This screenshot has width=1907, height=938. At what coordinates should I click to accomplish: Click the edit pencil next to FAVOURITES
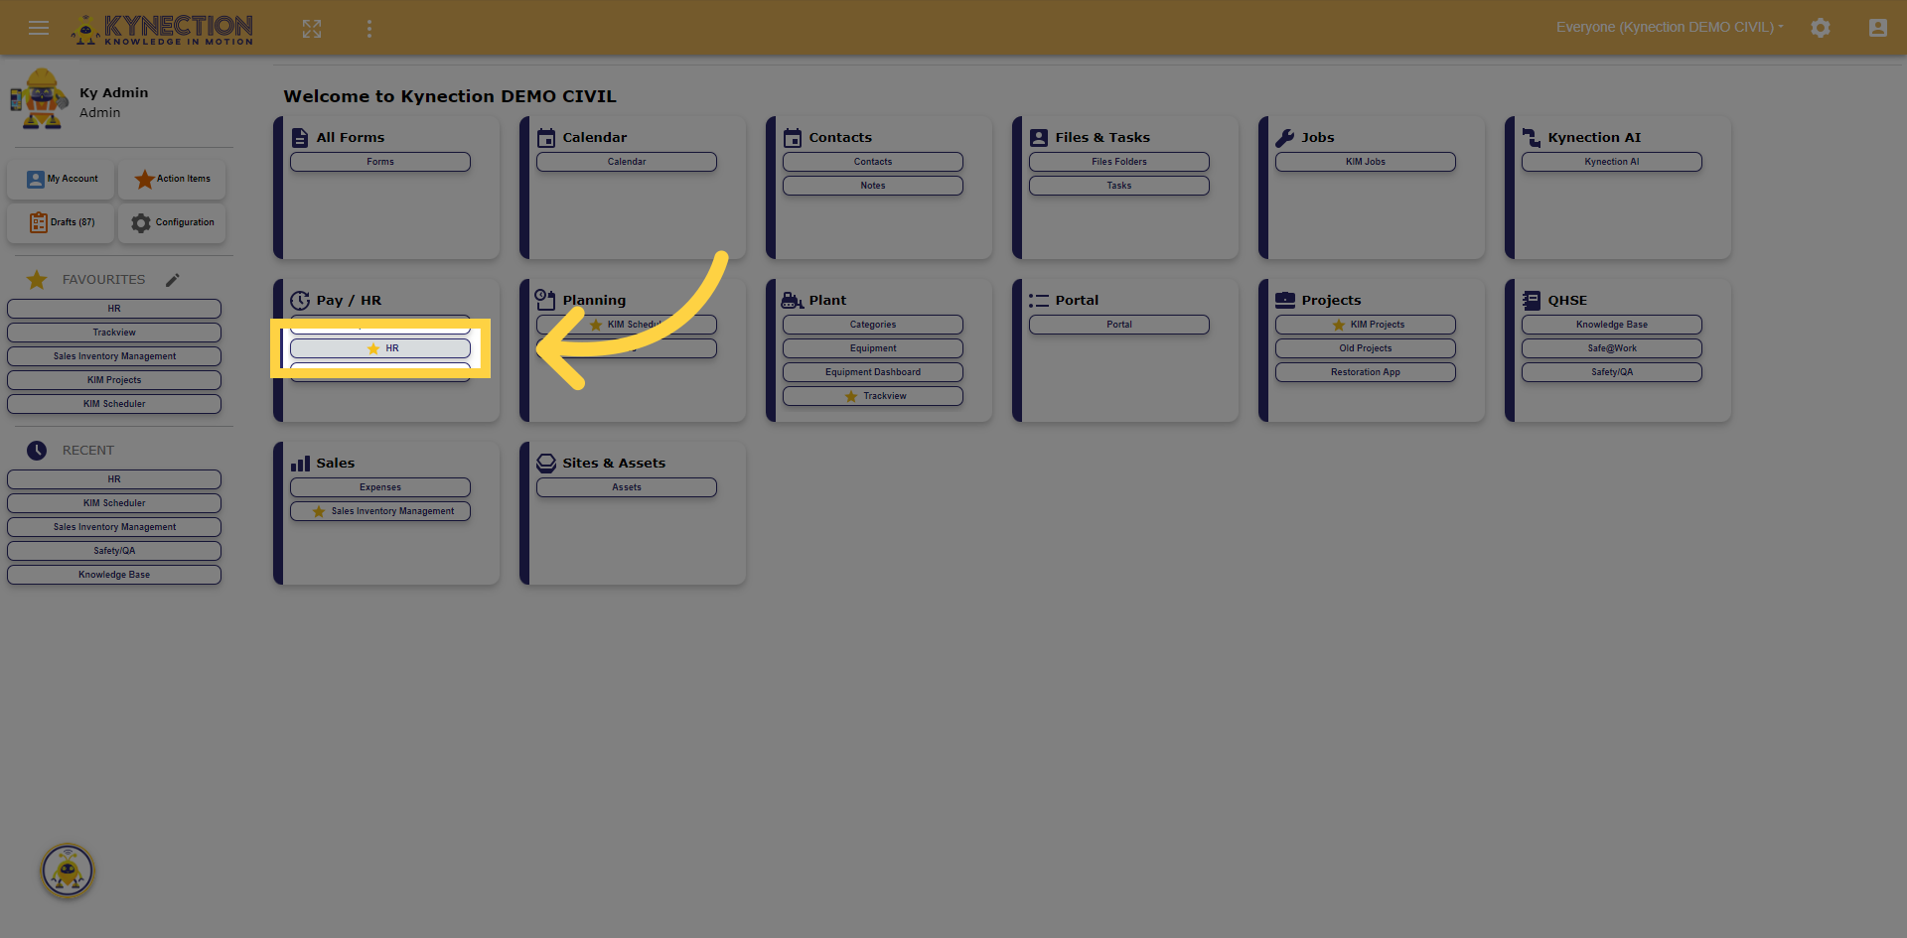point(172,279)
